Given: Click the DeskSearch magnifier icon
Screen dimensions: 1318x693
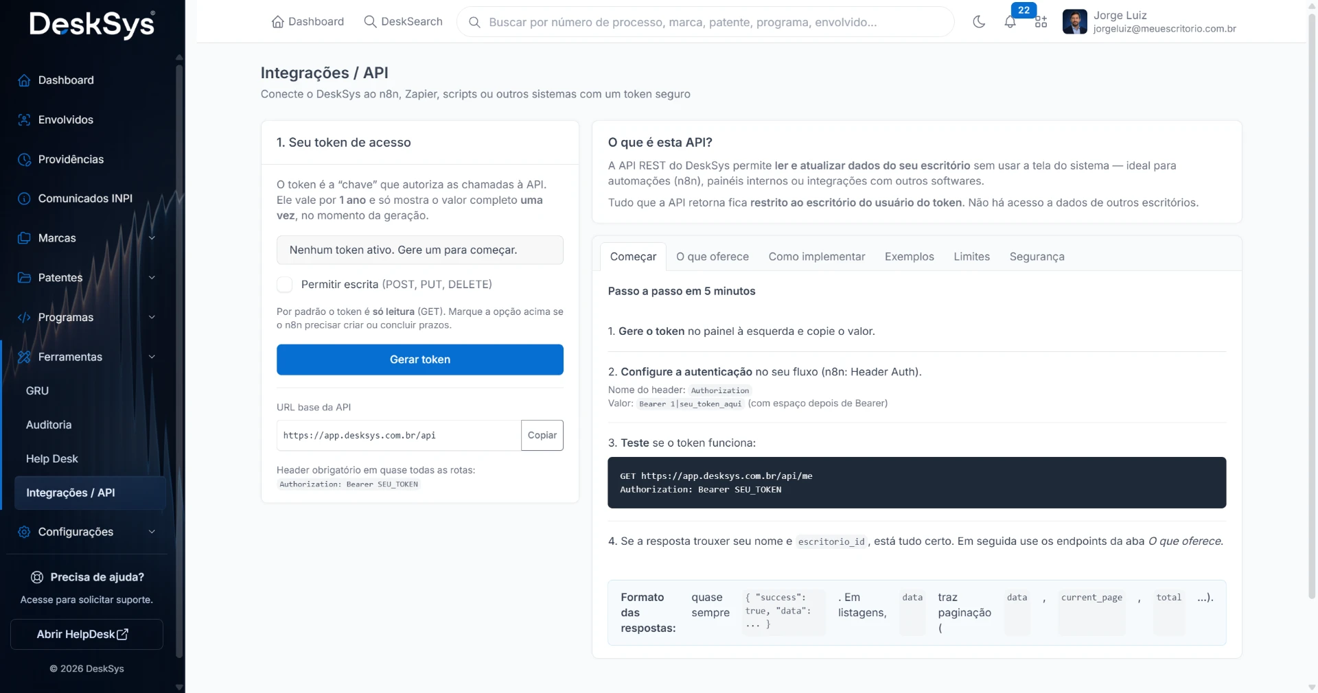Looking at the screenshot, I should tap(370, 22).
